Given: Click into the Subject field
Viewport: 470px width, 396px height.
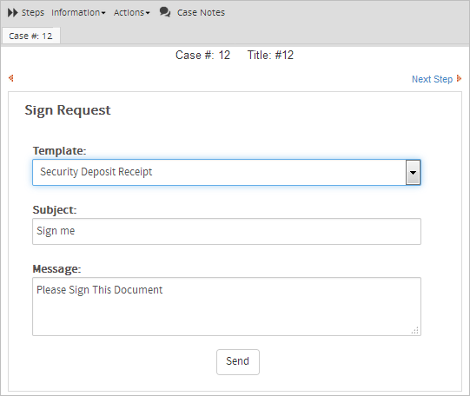Looking at the screenshot, I should click(x=227, y=231).
